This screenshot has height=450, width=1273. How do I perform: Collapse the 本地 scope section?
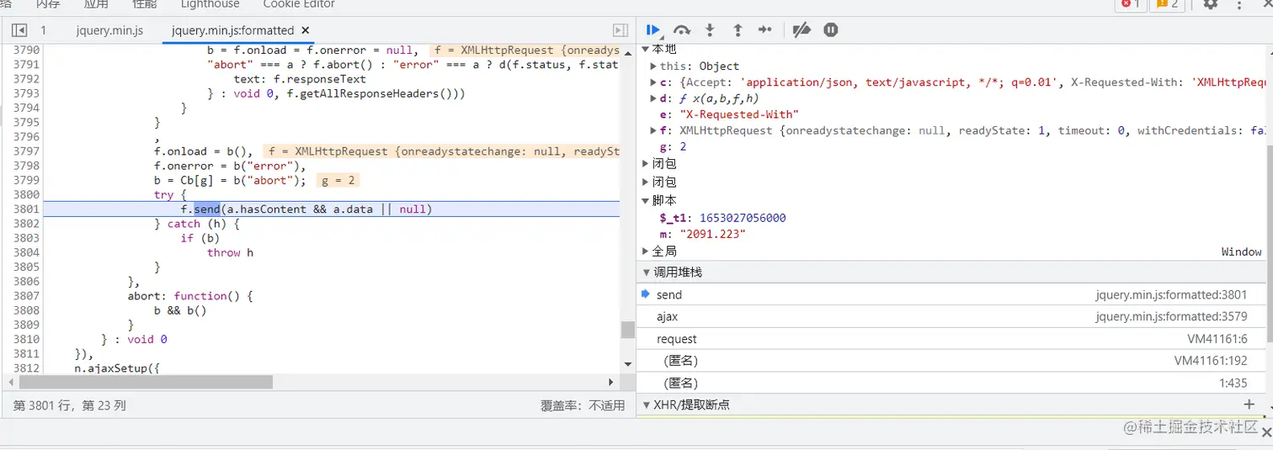point(646,49)
